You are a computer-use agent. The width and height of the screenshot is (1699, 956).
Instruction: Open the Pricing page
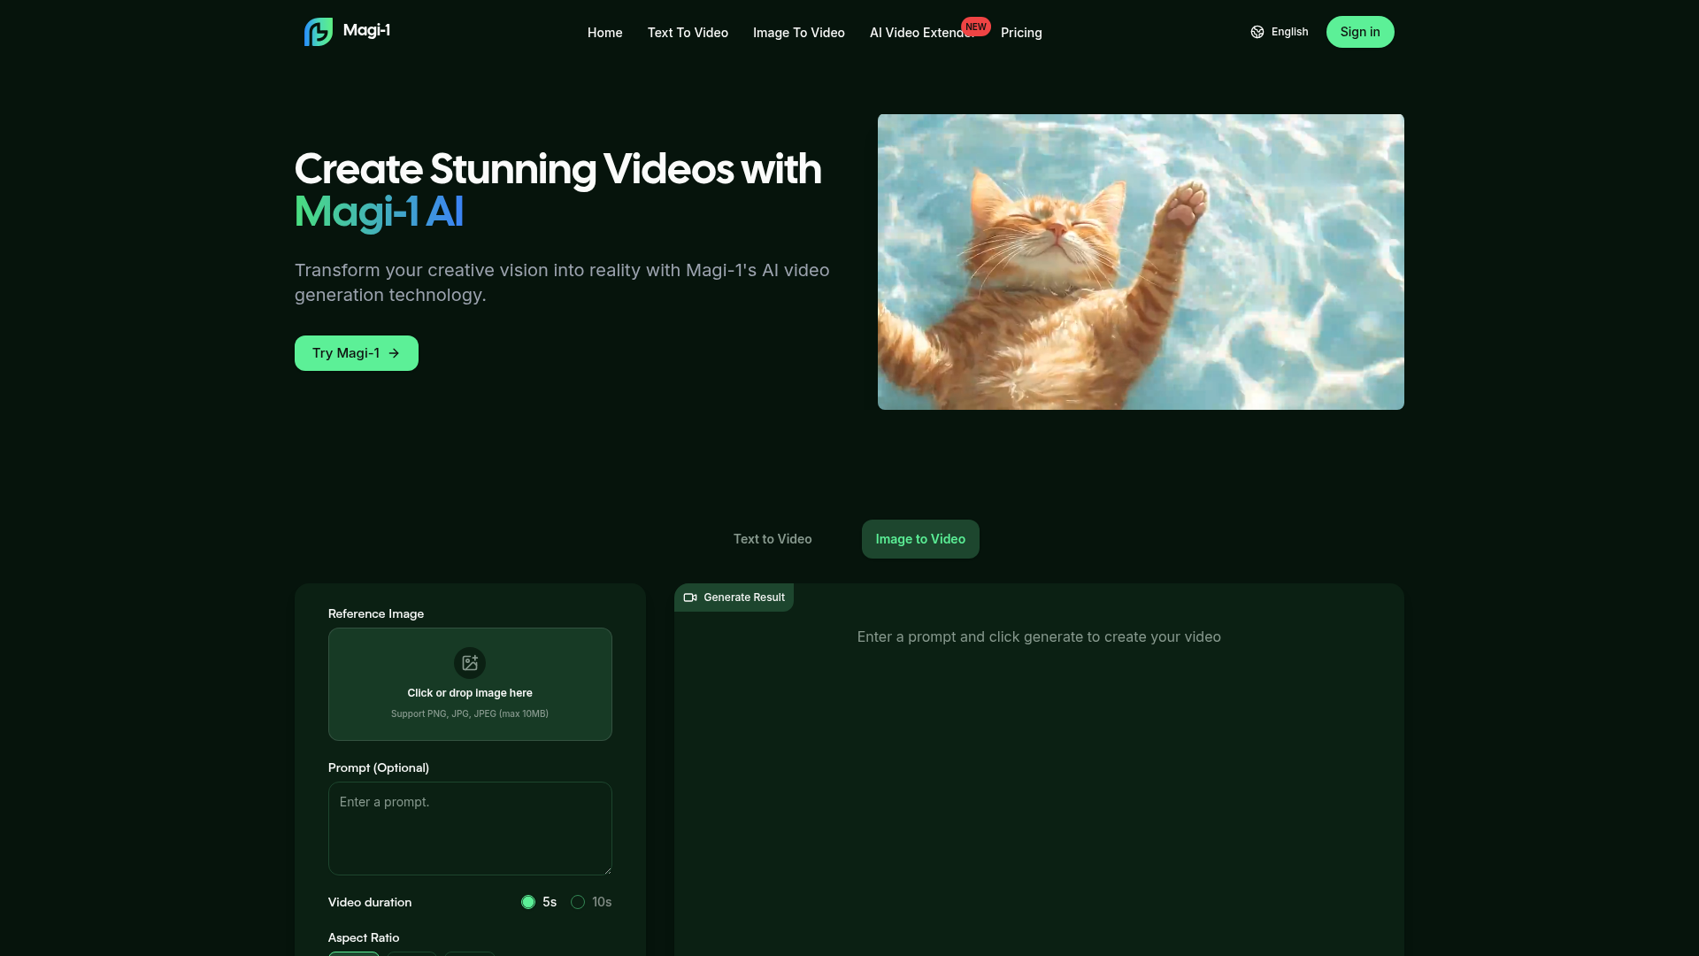pos(1021,33)
